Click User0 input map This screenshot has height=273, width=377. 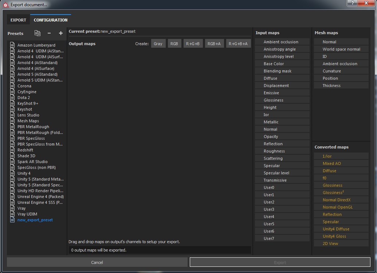point(282,187)
